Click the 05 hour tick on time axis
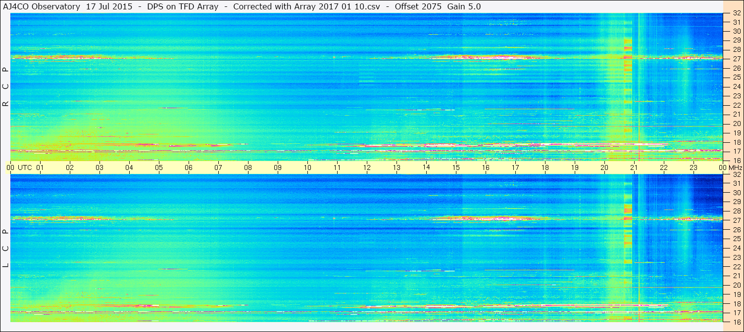 [159, 168]
